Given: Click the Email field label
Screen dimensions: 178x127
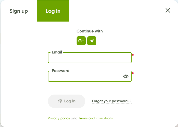Looking at the screenshot, I should tap(57, 52).
